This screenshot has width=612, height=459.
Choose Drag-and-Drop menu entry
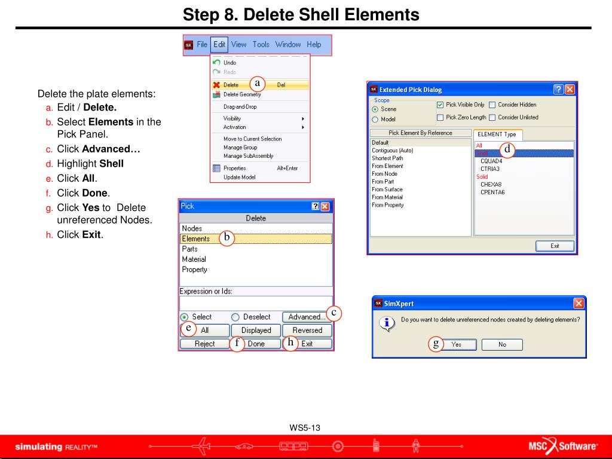click(x=260, y=106)
